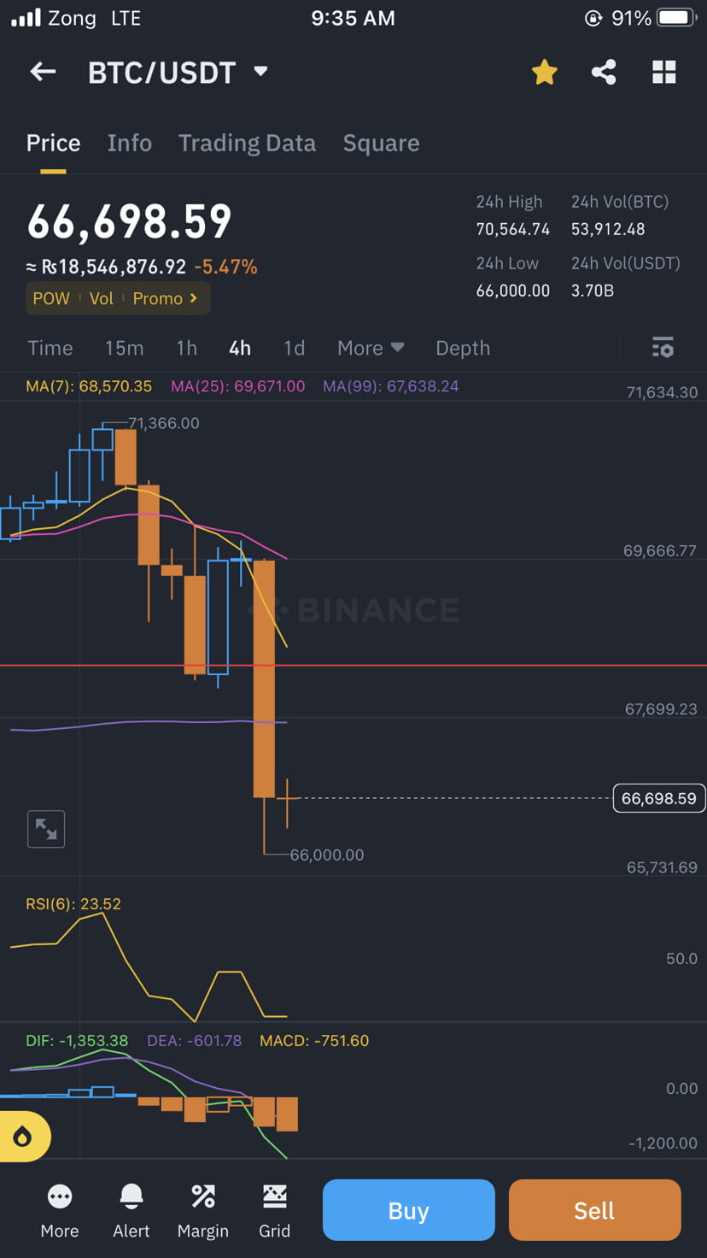Tap the current price 66,698.59 headline
707x1258 pixels.
point(129,222)
